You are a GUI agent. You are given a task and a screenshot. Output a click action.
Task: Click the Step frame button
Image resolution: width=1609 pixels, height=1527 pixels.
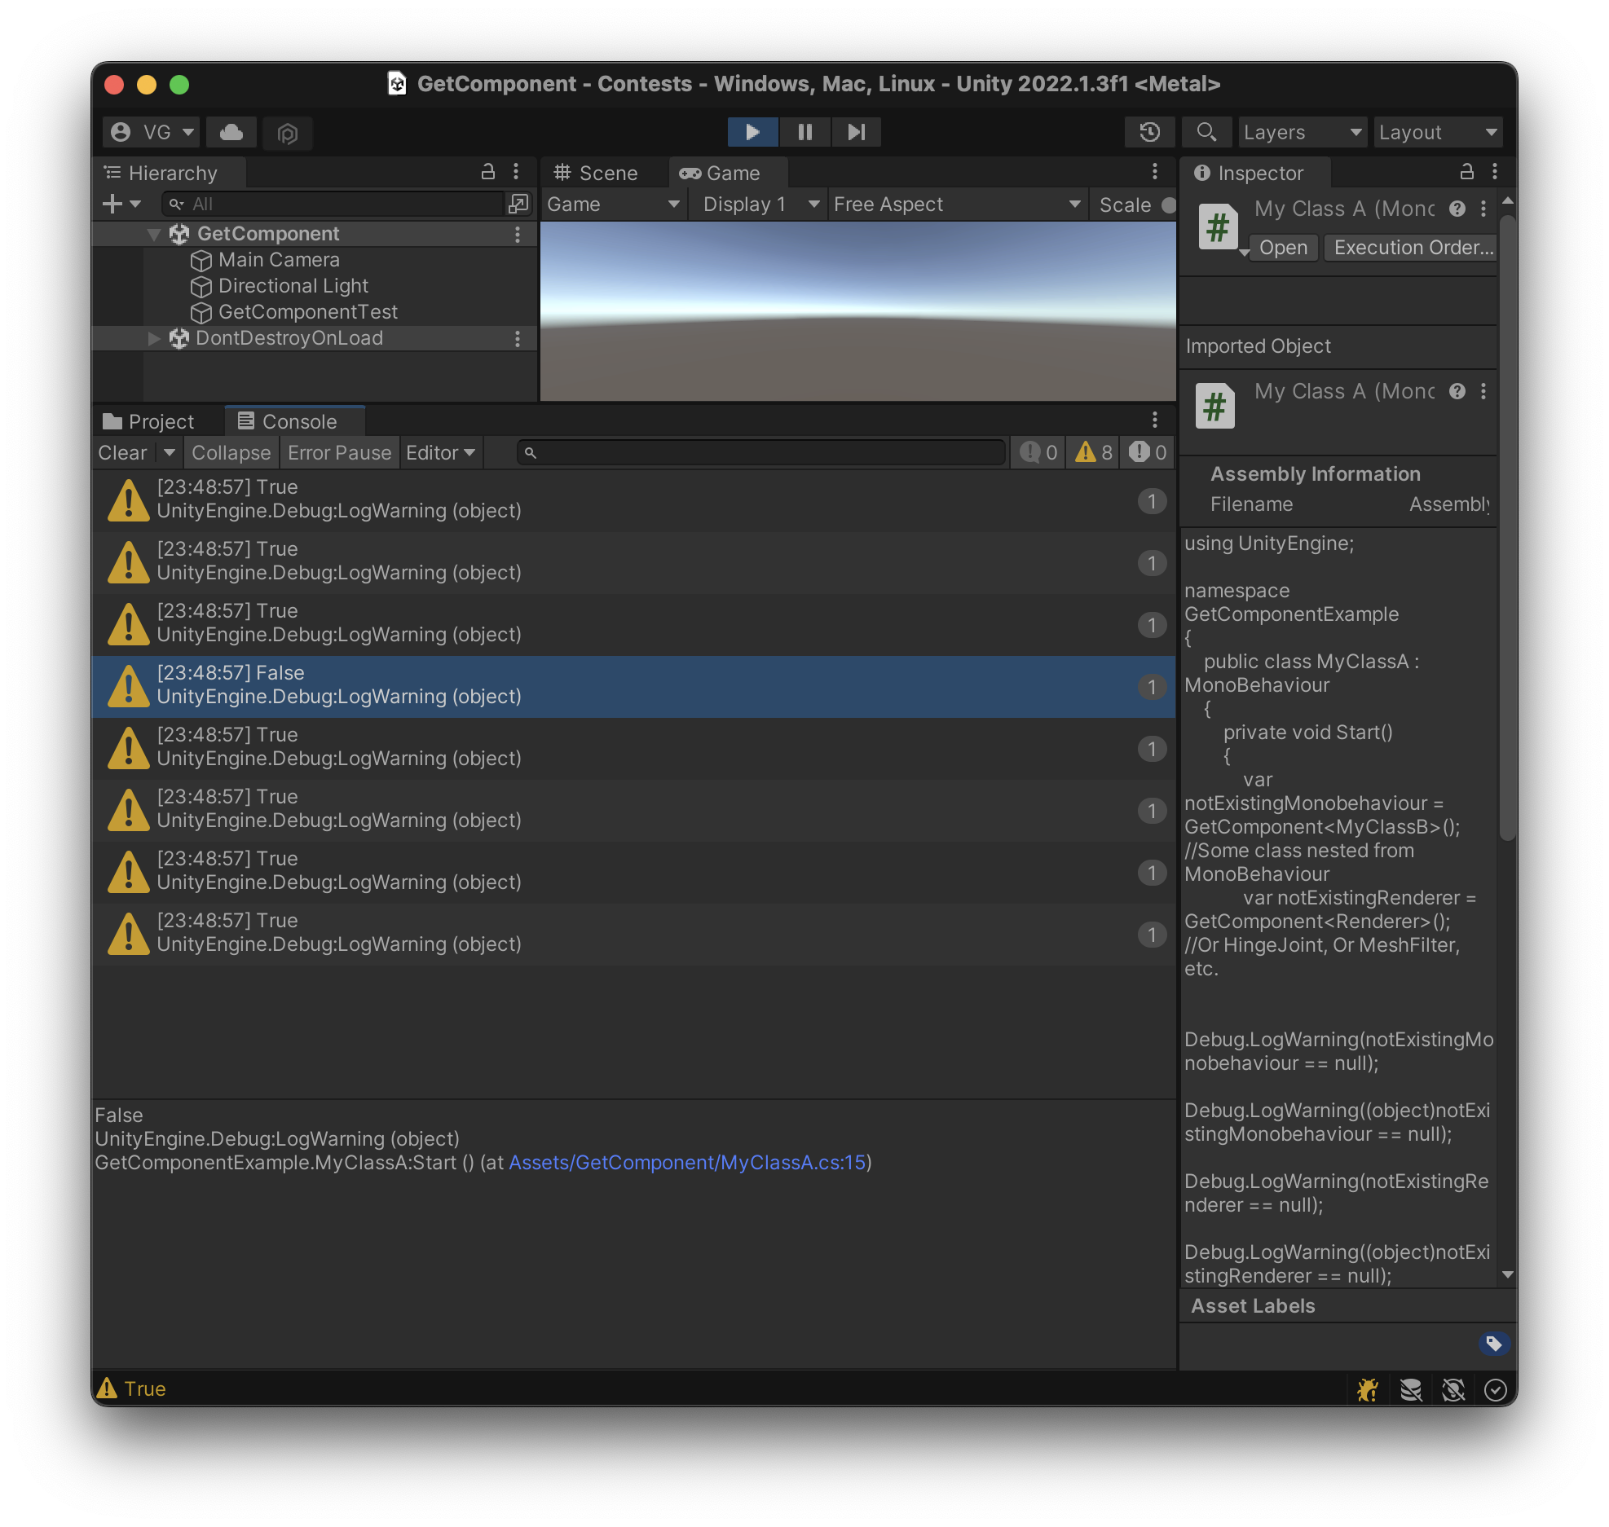click(x=856, y=132)
